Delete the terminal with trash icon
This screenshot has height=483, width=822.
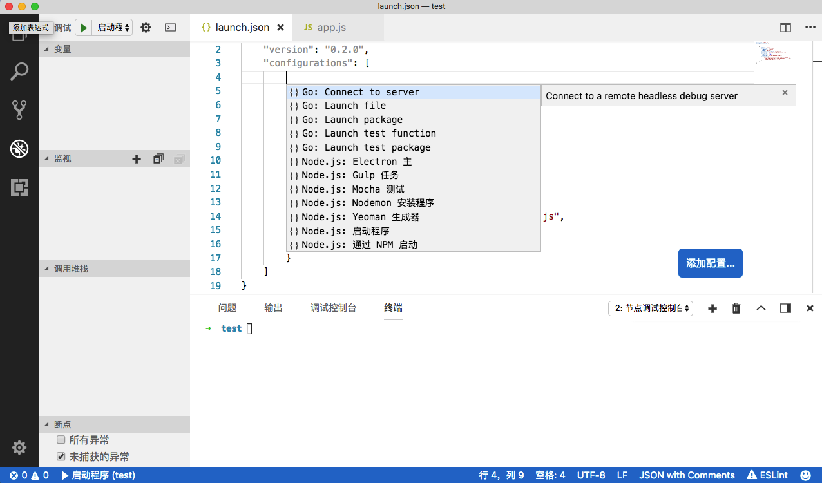pyautogui.click(x=736, y=308)
